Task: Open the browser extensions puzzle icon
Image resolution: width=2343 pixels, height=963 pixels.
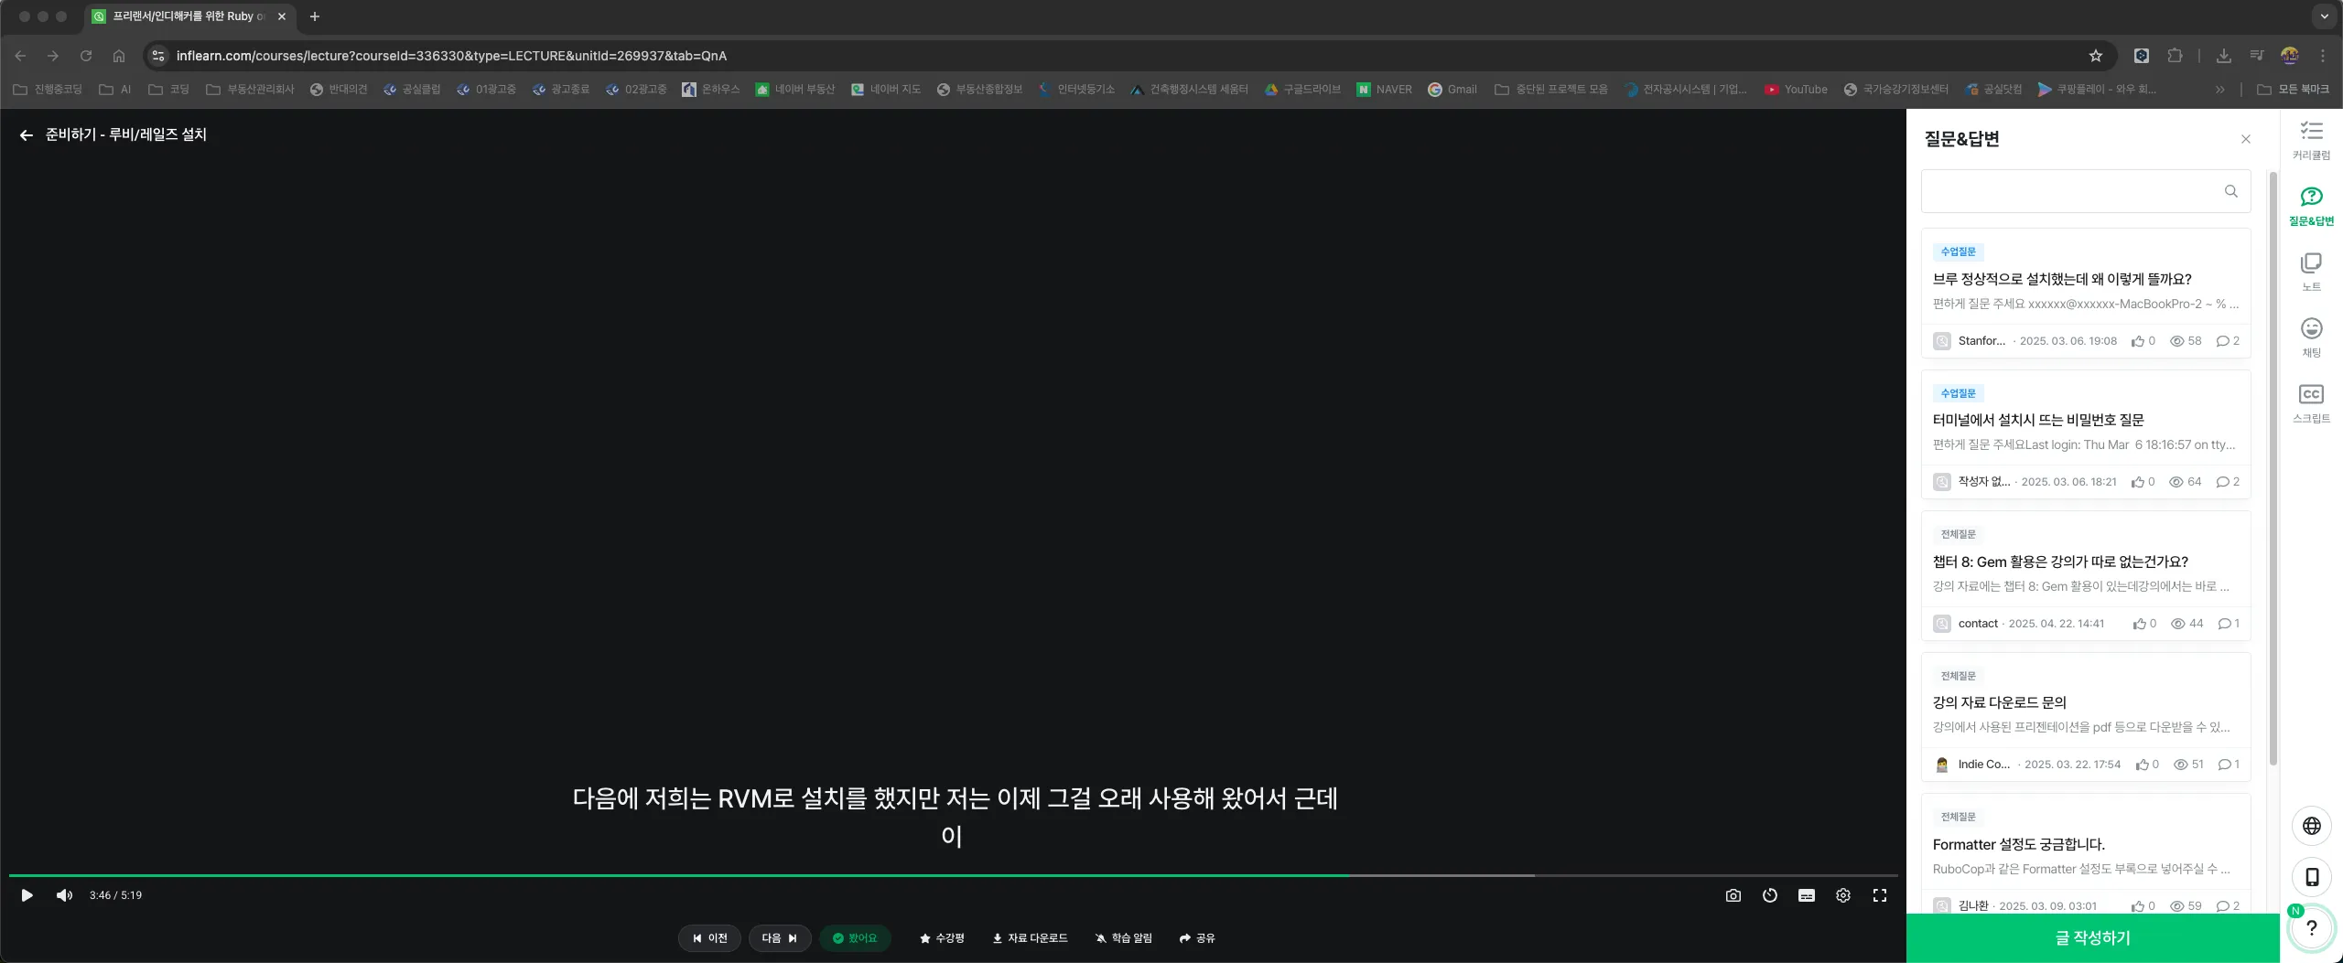Action: (x=2176, y=56)
